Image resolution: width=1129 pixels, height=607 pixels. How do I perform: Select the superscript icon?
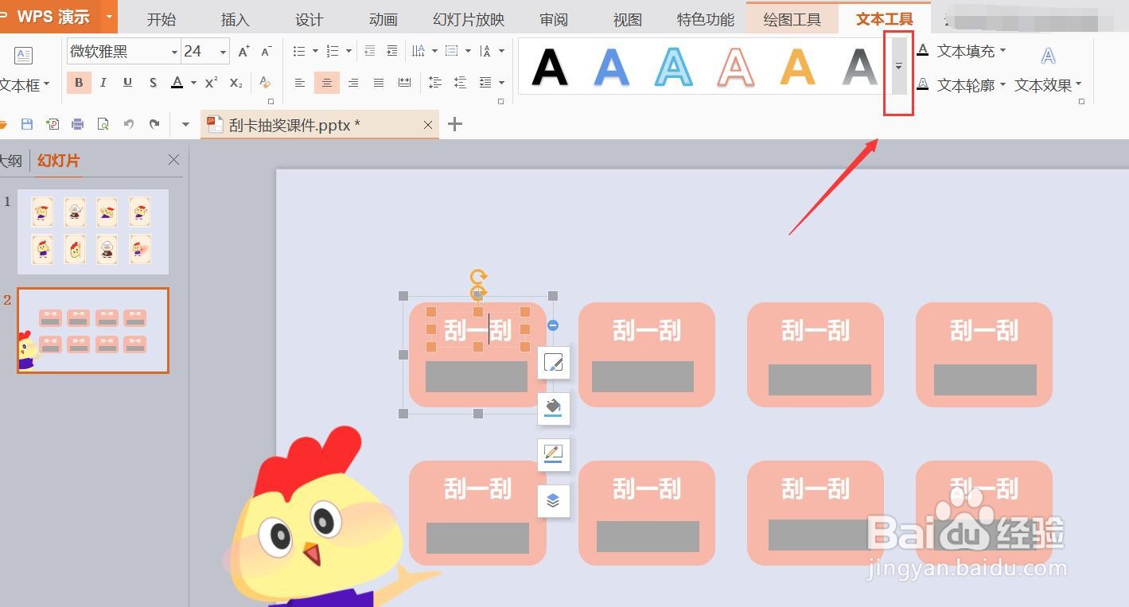(209, 82)
